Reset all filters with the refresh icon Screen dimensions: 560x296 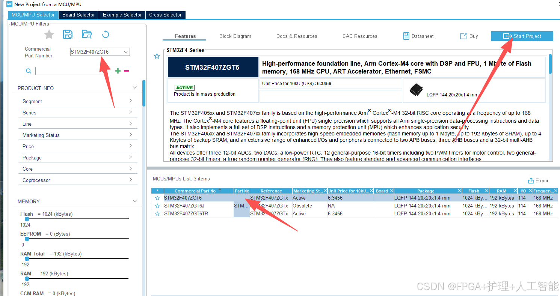pos(106,35)
